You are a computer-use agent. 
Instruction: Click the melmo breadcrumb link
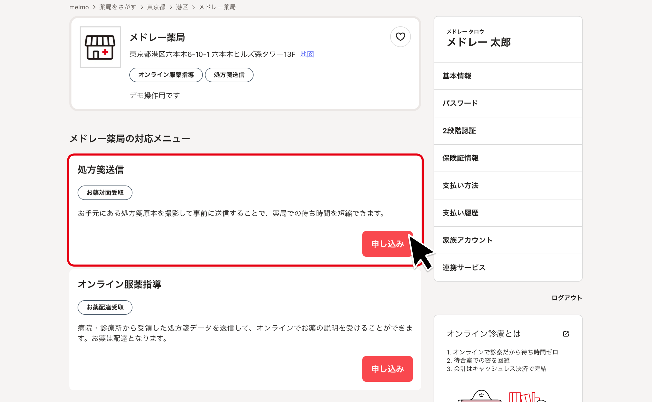tap(79, 7)
